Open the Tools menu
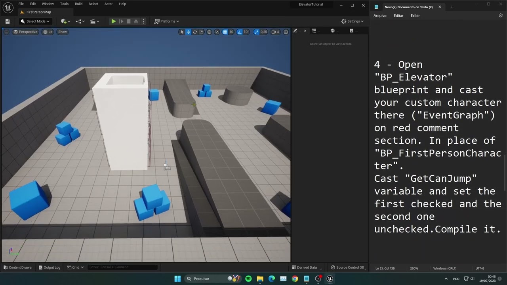 pos(64,4)
